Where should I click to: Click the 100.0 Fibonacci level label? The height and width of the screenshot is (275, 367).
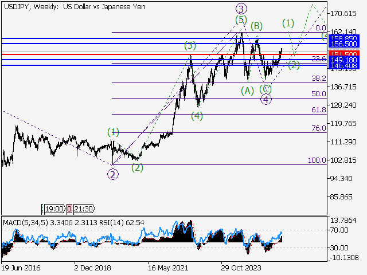point(317,160)
